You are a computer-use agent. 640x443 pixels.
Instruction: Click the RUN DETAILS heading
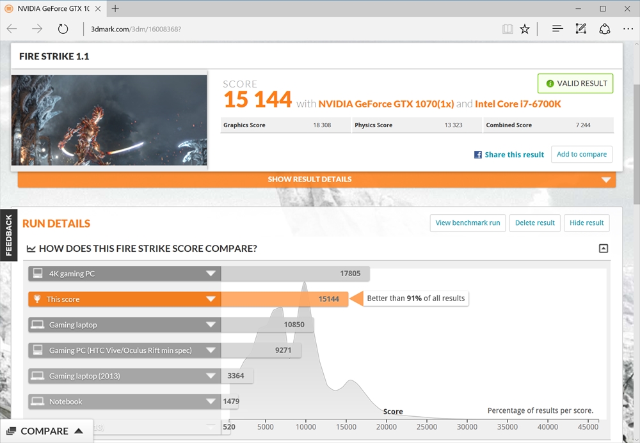coord(56,223)
